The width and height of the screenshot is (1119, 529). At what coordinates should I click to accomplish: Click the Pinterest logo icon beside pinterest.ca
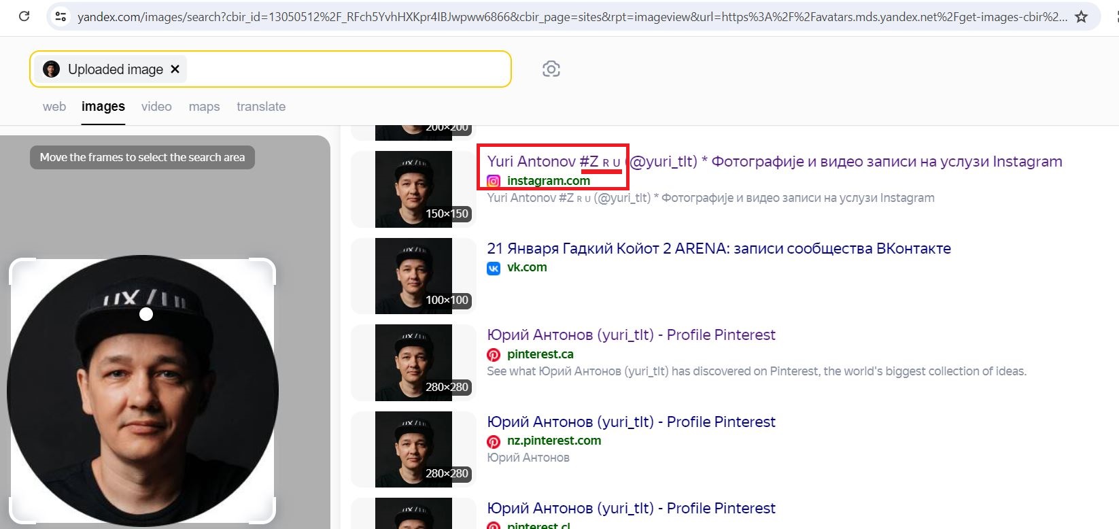click(x=494, y=355)
